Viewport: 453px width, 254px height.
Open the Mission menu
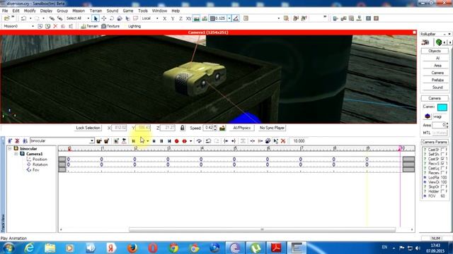79,11
